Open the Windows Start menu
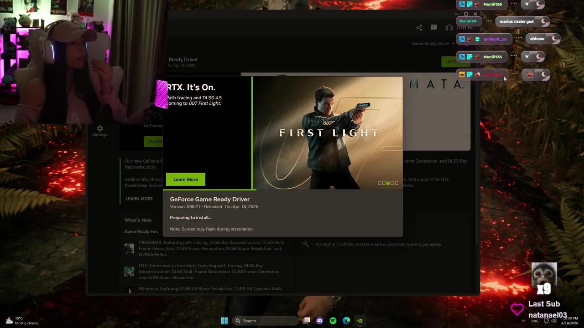Image resolution: width=584 pixels, height=328 pixels. click(224, 321)
